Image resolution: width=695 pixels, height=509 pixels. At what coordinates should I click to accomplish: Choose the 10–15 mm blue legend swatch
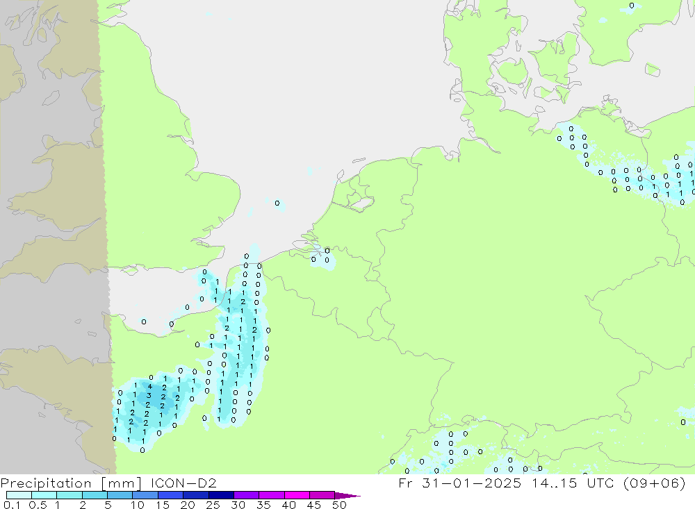point(145,495)
